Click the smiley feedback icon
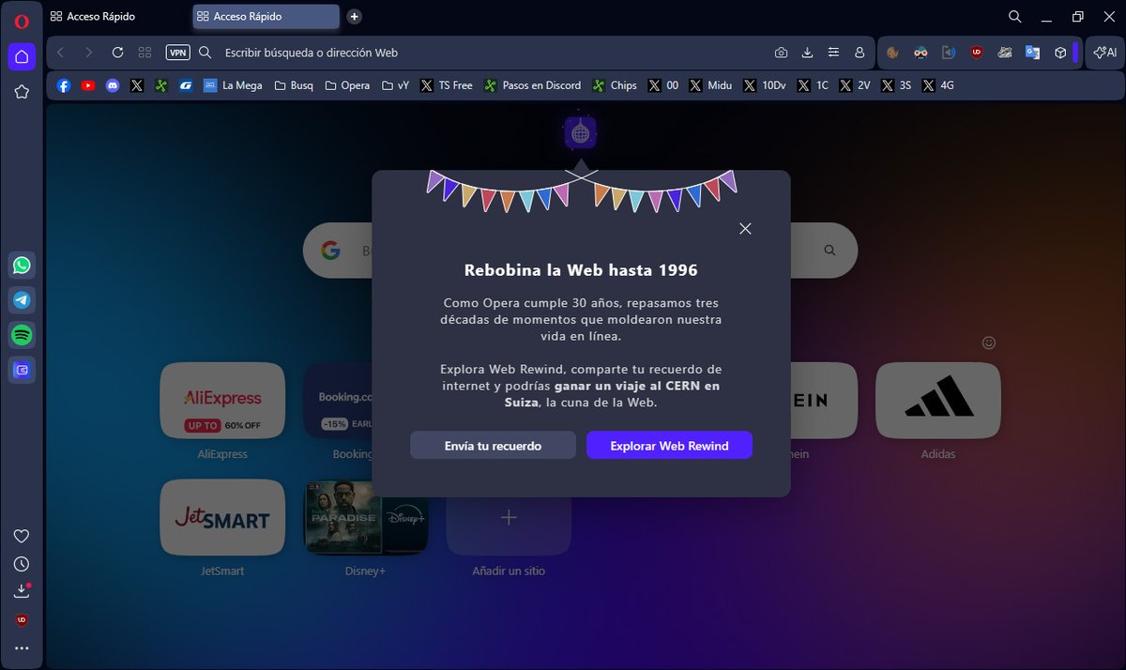Screen dimensions: 1126x670 pyautogui.click(x=989, y=342)
